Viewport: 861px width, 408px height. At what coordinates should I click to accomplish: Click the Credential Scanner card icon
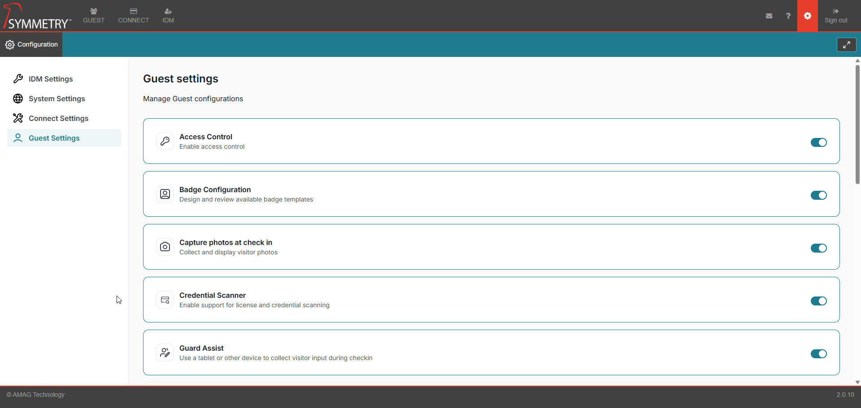[165, 300]
